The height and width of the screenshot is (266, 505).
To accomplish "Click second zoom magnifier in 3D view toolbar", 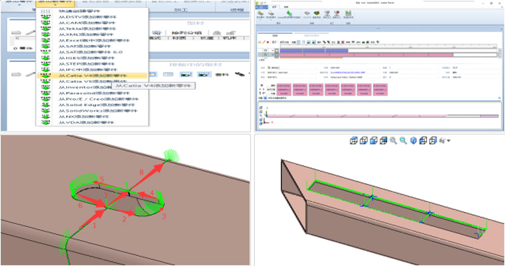I will [x=403, y=141].
